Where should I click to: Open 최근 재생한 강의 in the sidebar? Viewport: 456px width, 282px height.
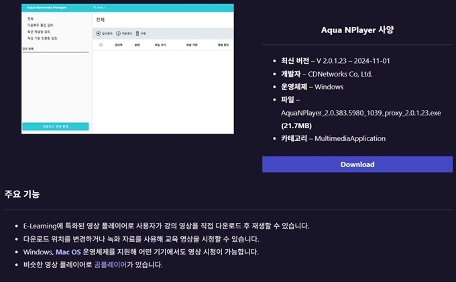click(39, 32)
